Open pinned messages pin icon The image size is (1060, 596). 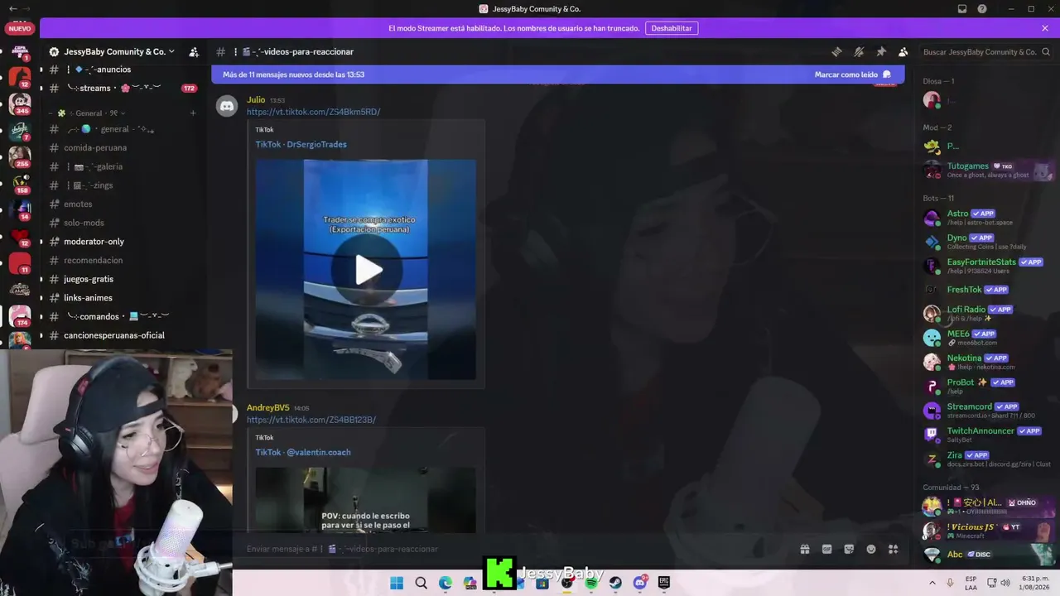pos(881,51)
